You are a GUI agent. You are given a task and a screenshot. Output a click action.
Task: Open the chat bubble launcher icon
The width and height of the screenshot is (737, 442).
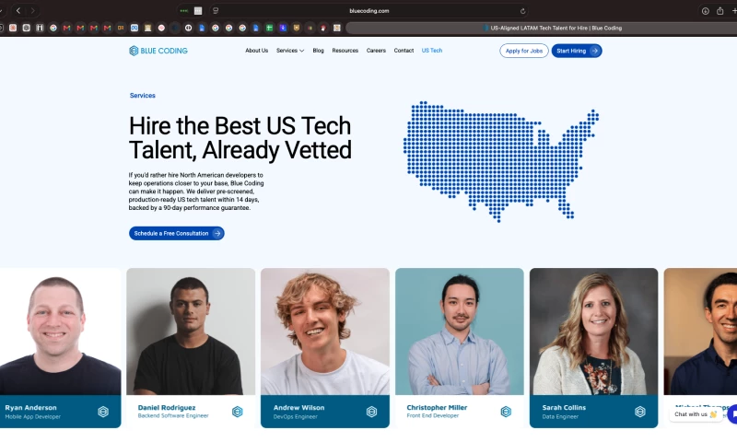coord(732,414)
